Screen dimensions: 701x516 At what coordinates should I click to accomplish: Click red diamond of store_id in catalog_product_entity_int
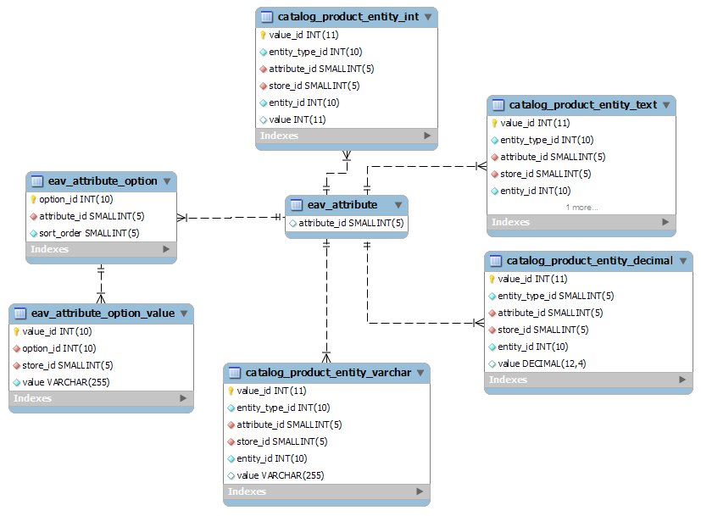click(263, 86)
